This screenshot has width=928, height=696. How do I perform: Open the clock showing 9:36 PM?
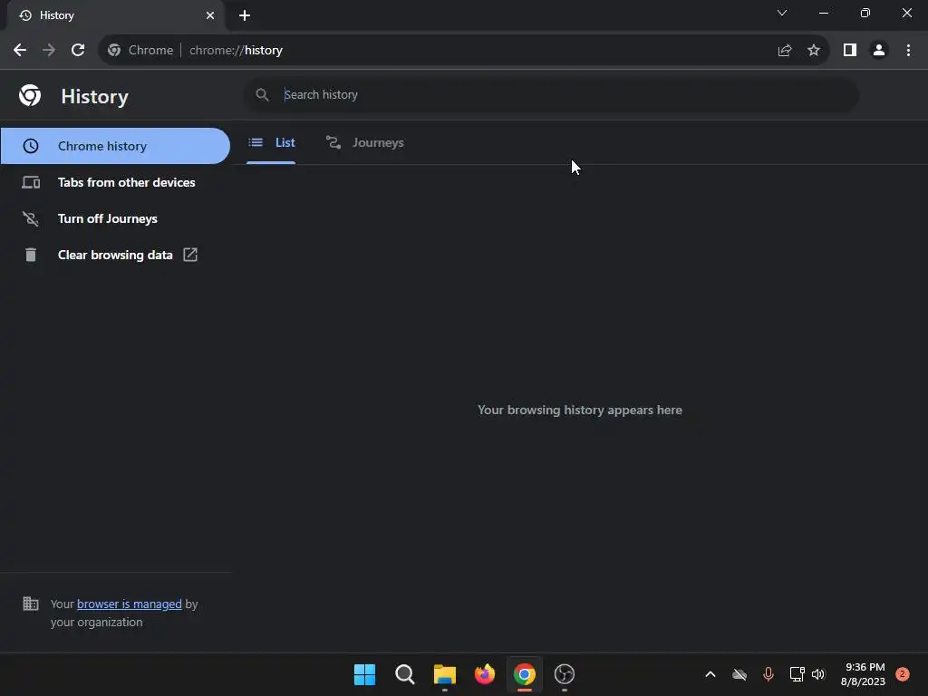[863, 674]
